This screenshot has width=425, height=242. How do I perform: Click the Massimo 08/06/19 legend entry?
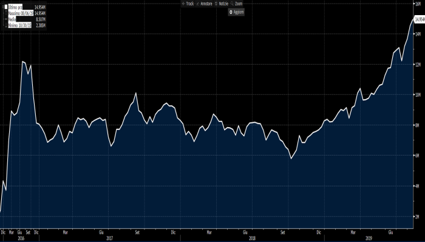pos(20,12)
